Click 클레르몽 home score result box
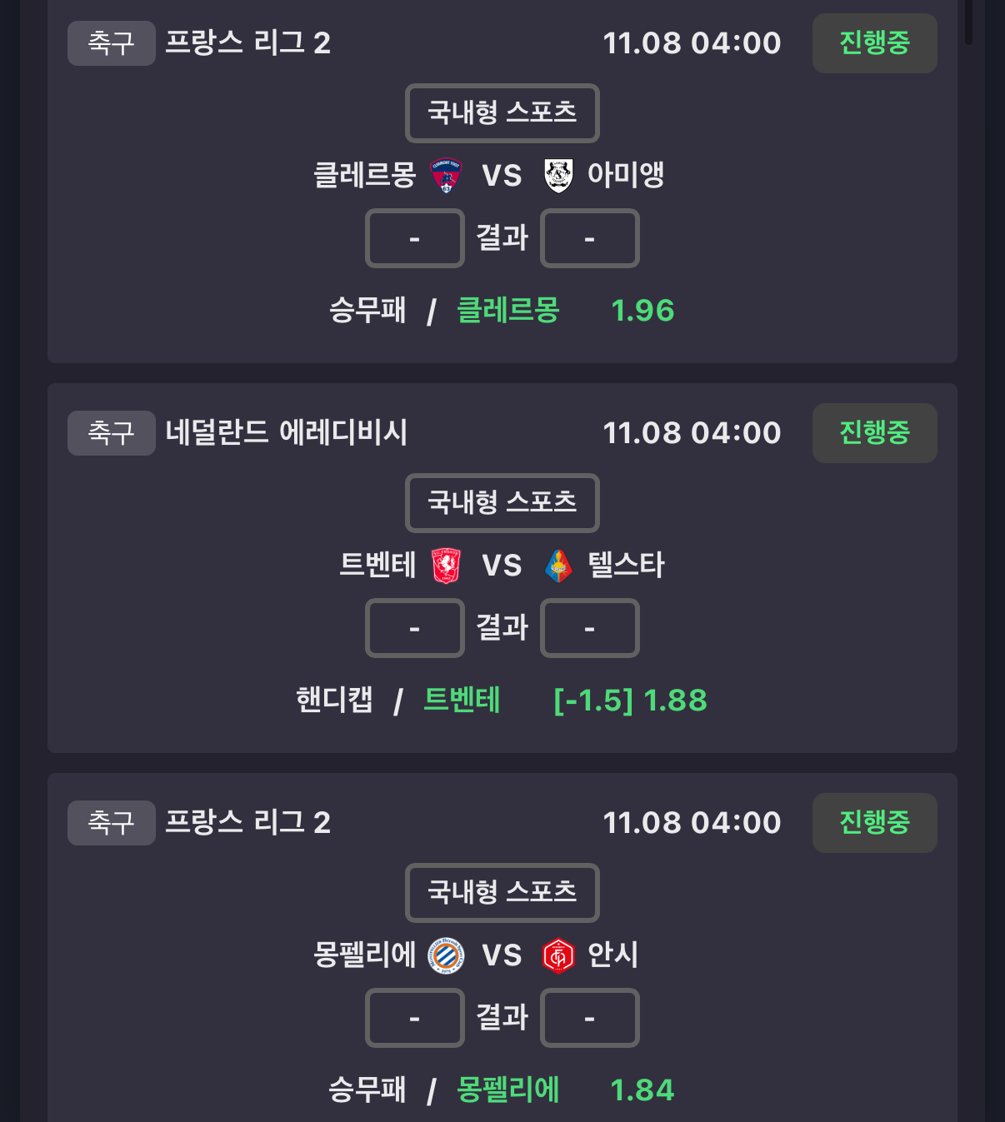1005x1122 pixels. click(x=414, y=239)
